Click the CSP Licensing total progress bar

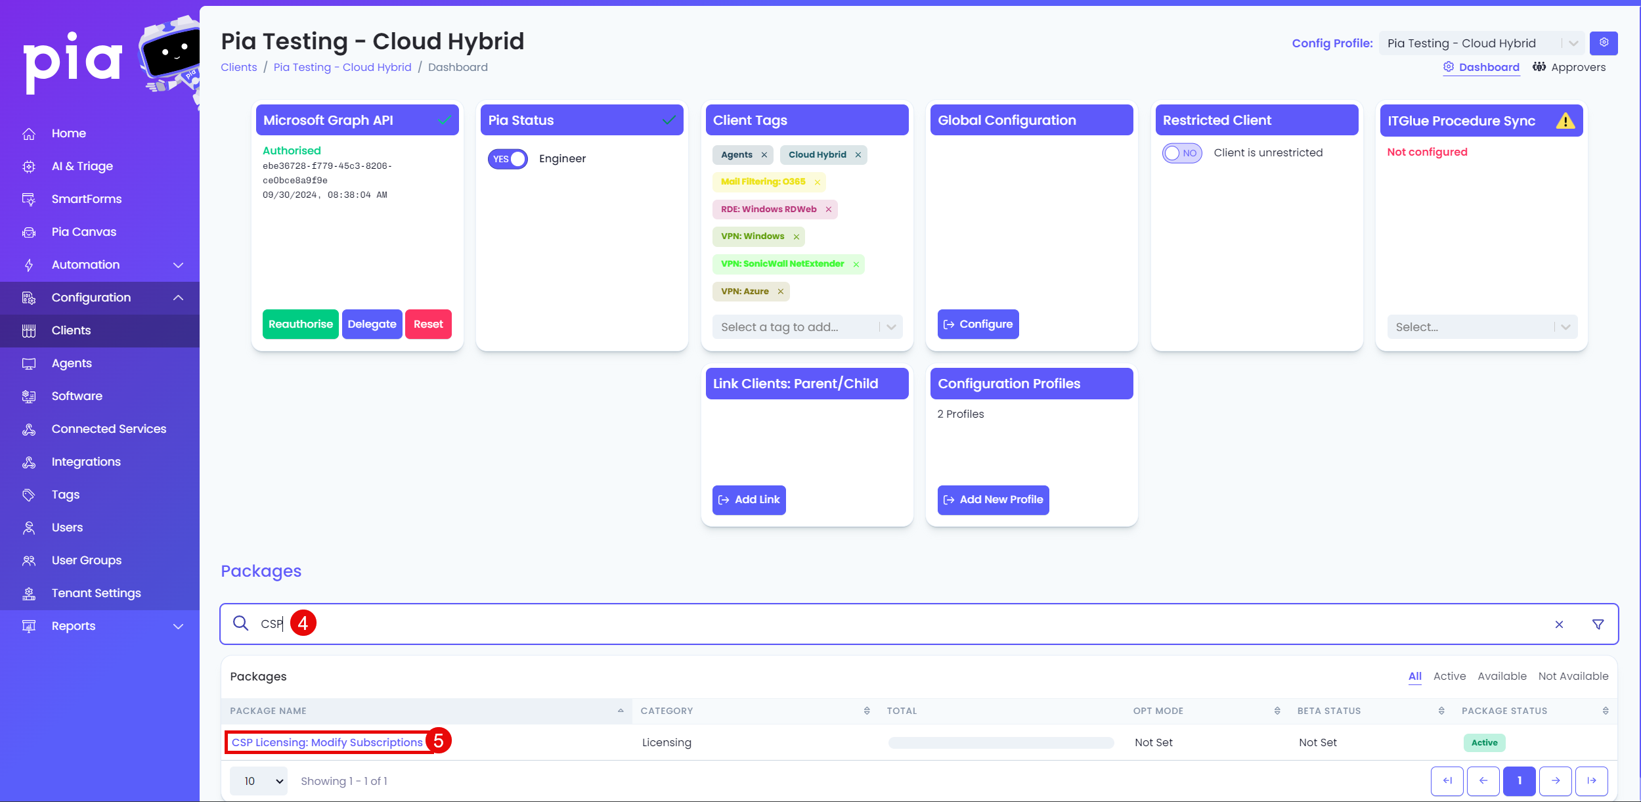[x=1001, y=743]
